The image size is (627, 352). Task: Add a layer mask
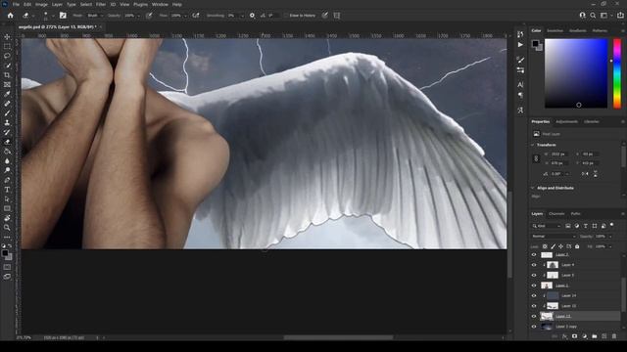(x=575, y=336)
